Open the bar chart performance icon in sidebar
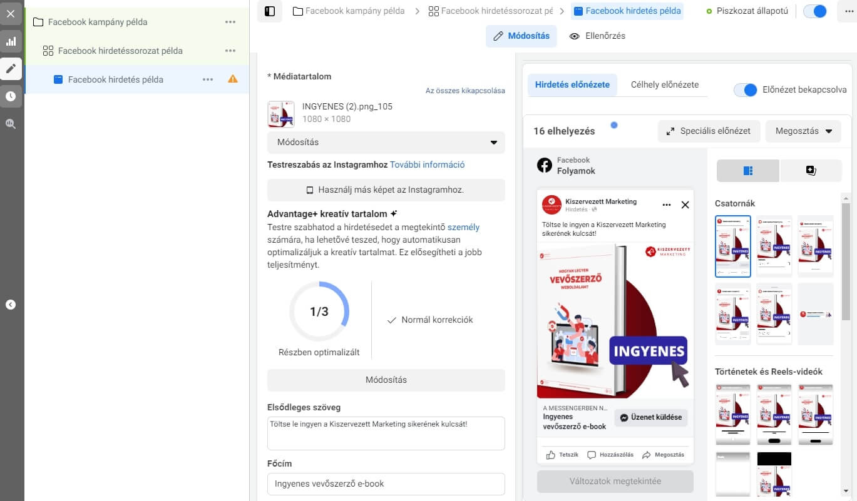 coord(11,42)
